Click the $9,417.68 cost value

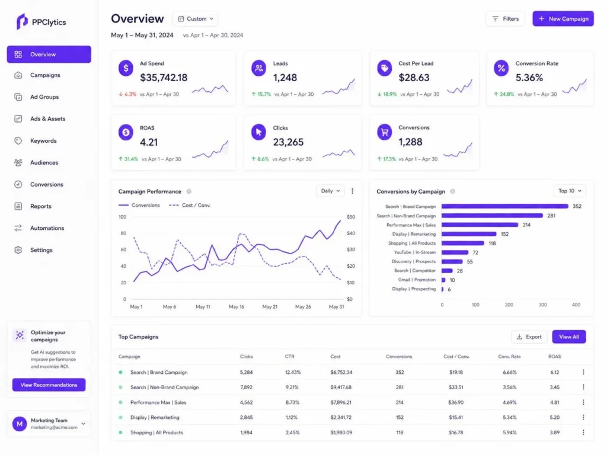(x=341, y=387)
